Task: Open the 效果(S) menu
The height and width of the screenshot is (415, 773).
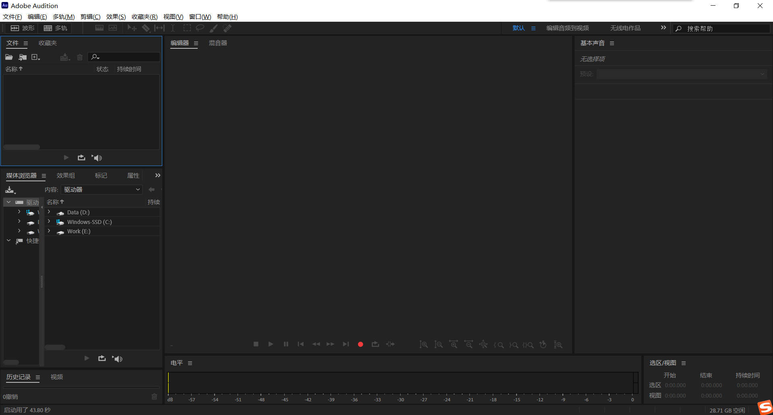Action: (116, 17)
